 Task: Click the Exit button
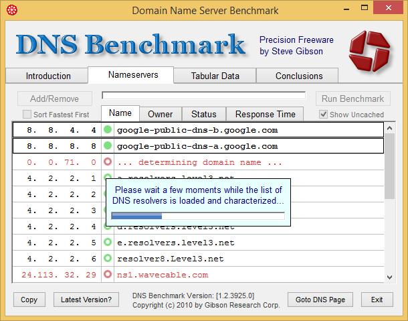click(377, 300)
